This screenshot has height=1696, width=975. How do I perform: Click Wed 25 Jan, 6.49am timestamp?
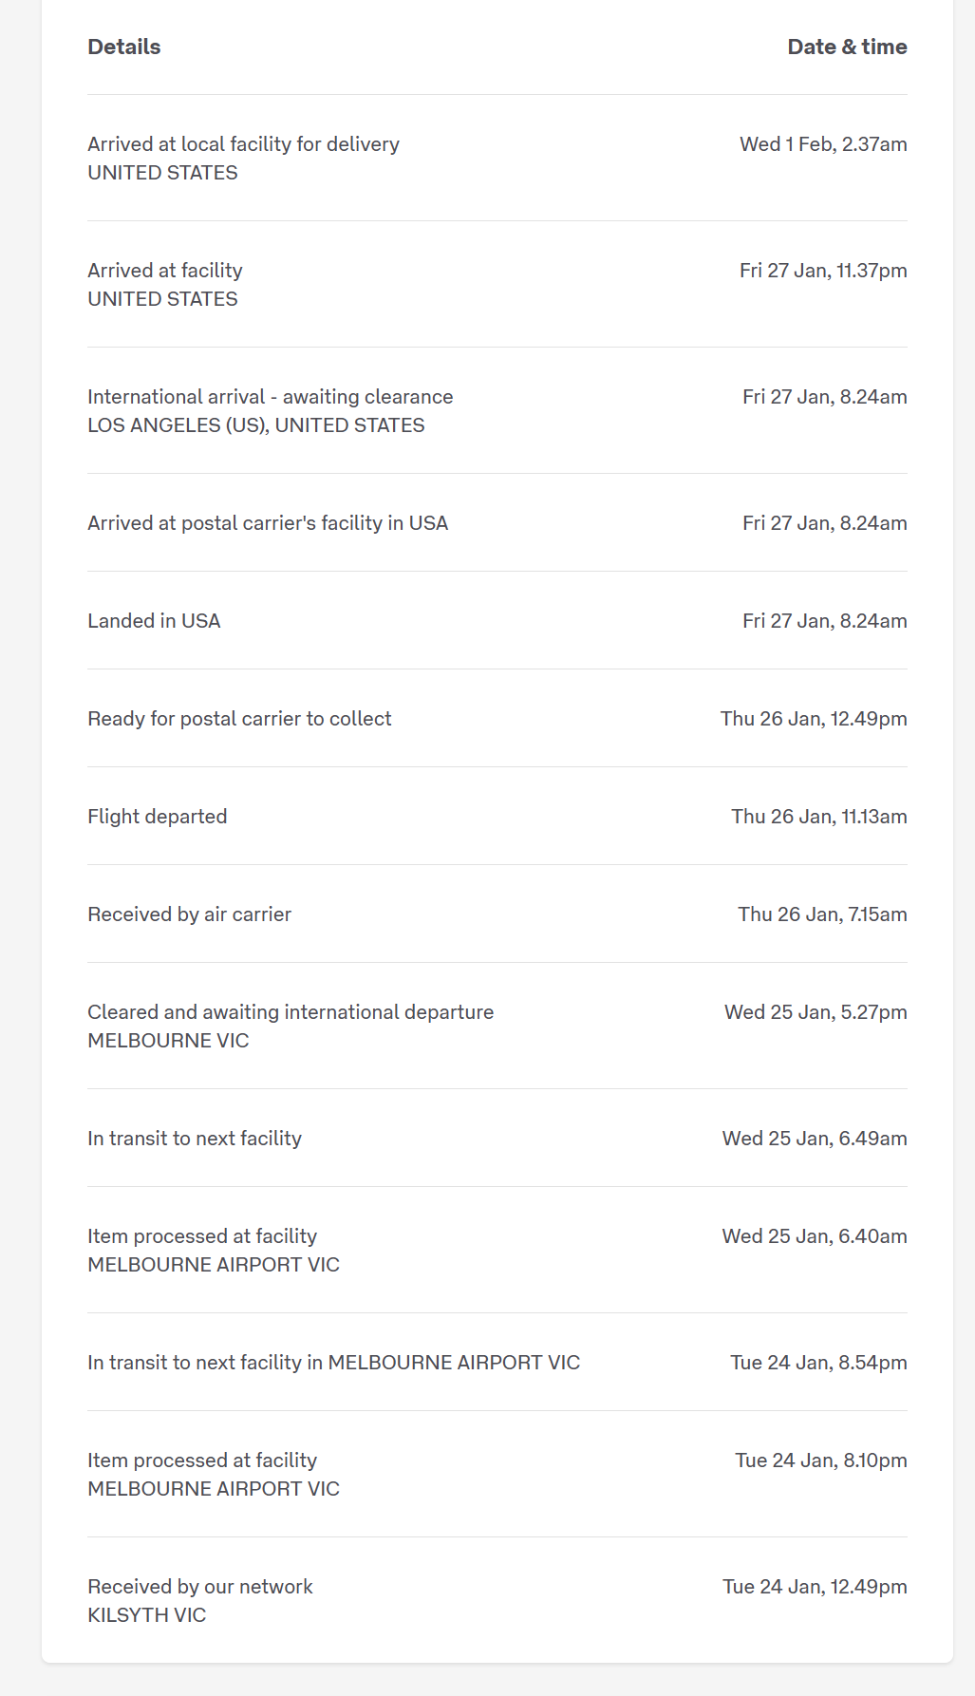[815, 1139]
